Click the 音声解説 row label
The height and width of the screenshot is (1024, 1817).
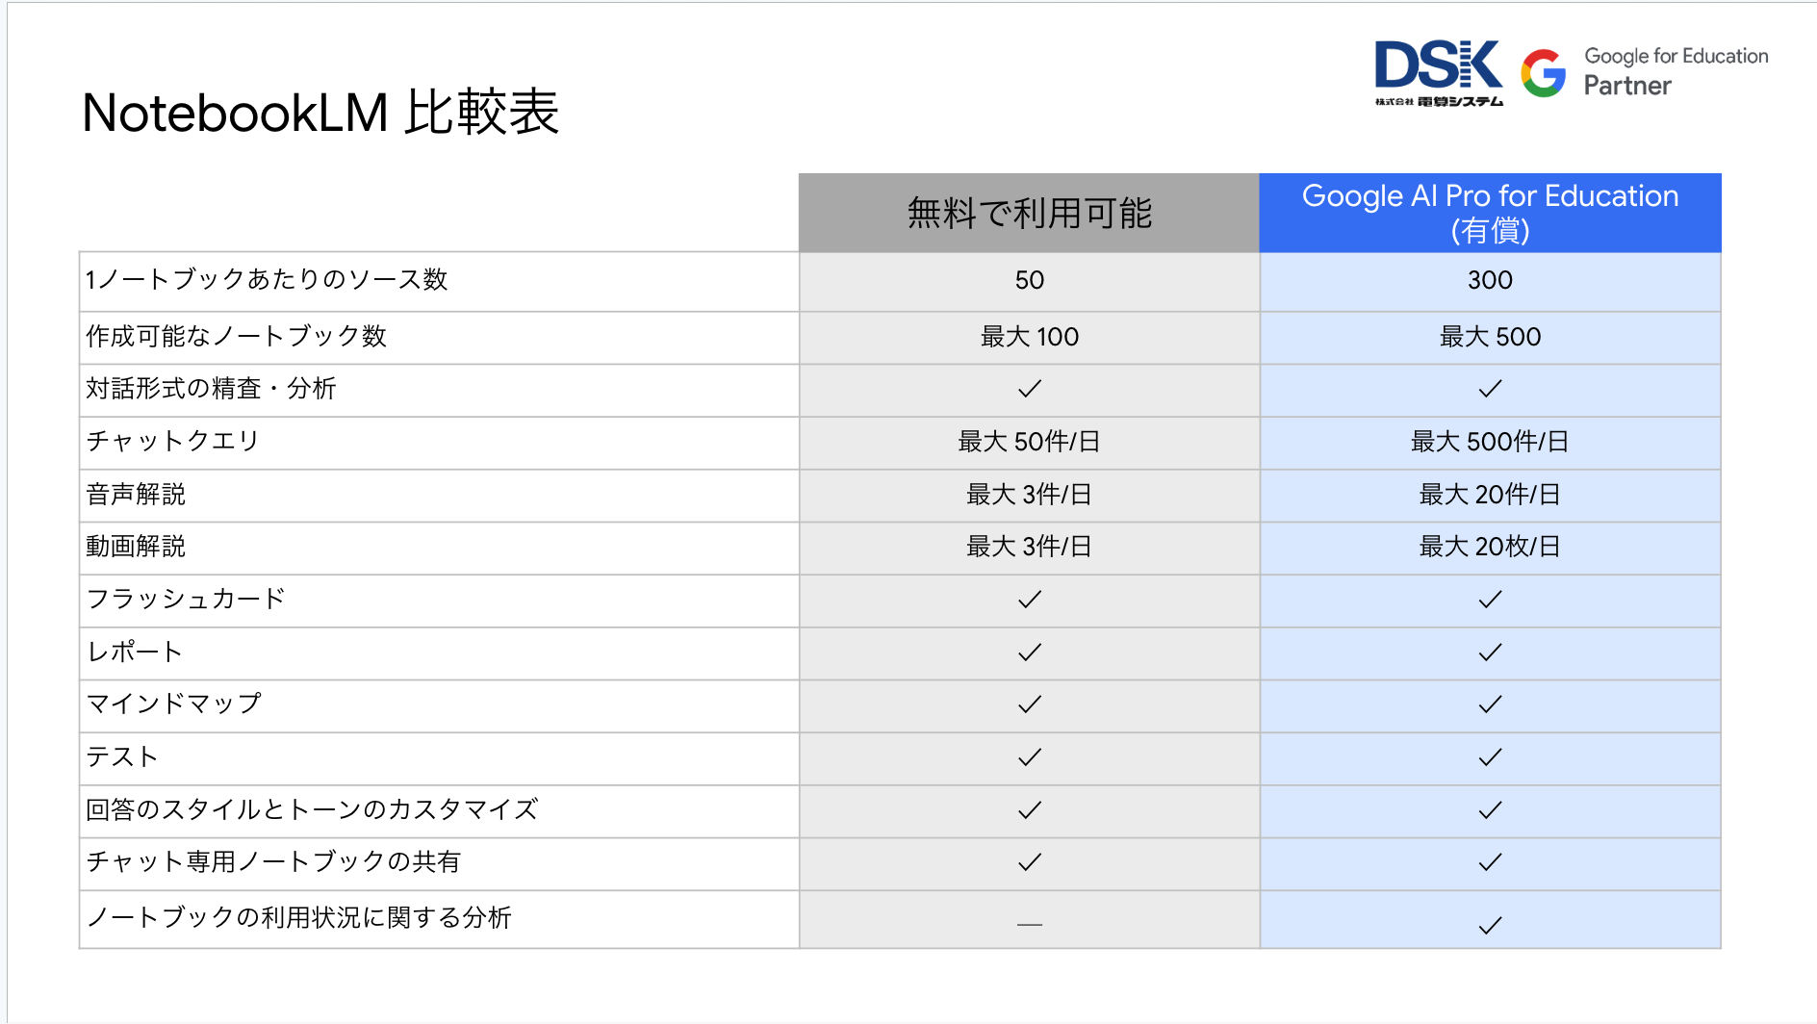coord(136,495)
